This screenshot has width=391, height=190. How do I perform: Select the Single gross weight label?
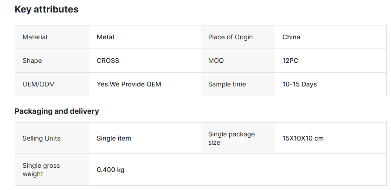point(41,170)
